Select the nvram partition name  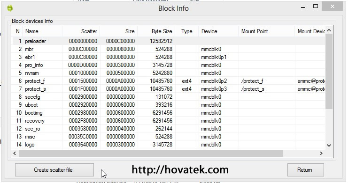32,73
